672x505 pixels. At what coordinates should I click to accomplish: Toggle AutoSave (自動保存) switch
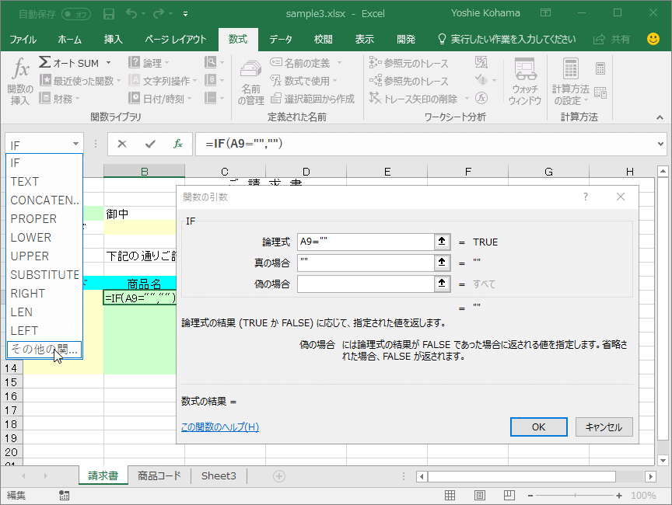click(x=77, y=14)
